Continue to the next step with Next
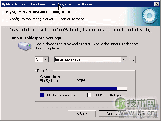 click(112, 114)
